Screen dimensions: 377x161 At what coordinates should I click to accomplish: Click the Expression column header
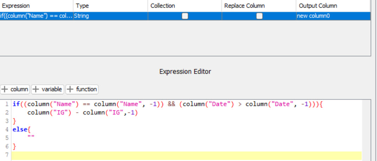(x=37, y=6)
